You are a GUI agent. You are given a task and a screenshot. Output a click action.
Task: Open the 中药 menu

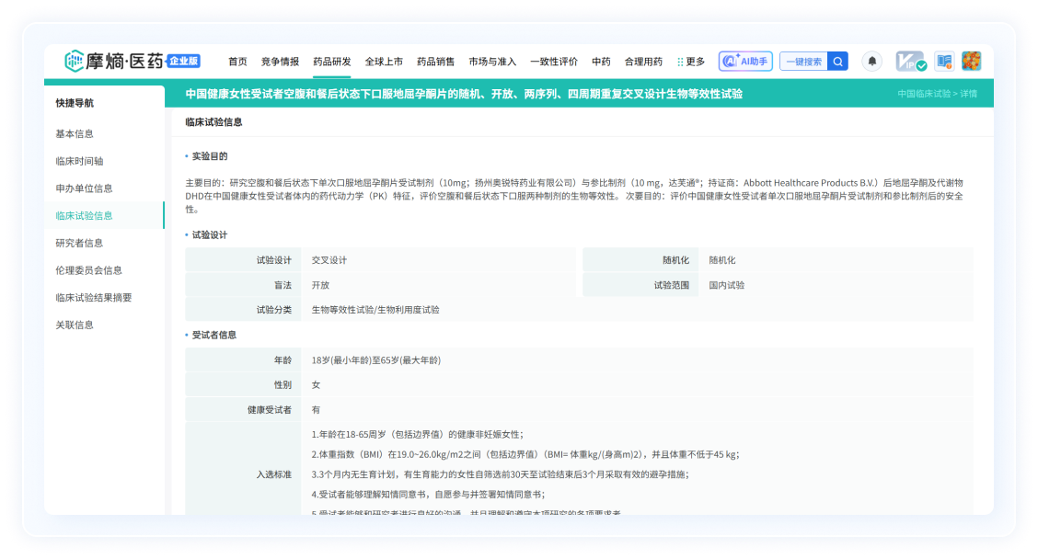[601, 62]
